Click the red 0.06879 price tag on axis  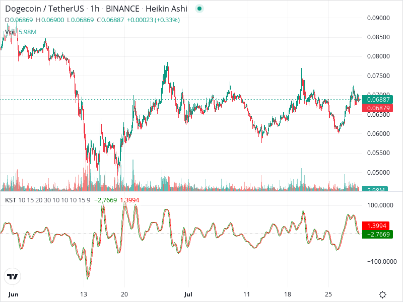(x=377, y=108)
